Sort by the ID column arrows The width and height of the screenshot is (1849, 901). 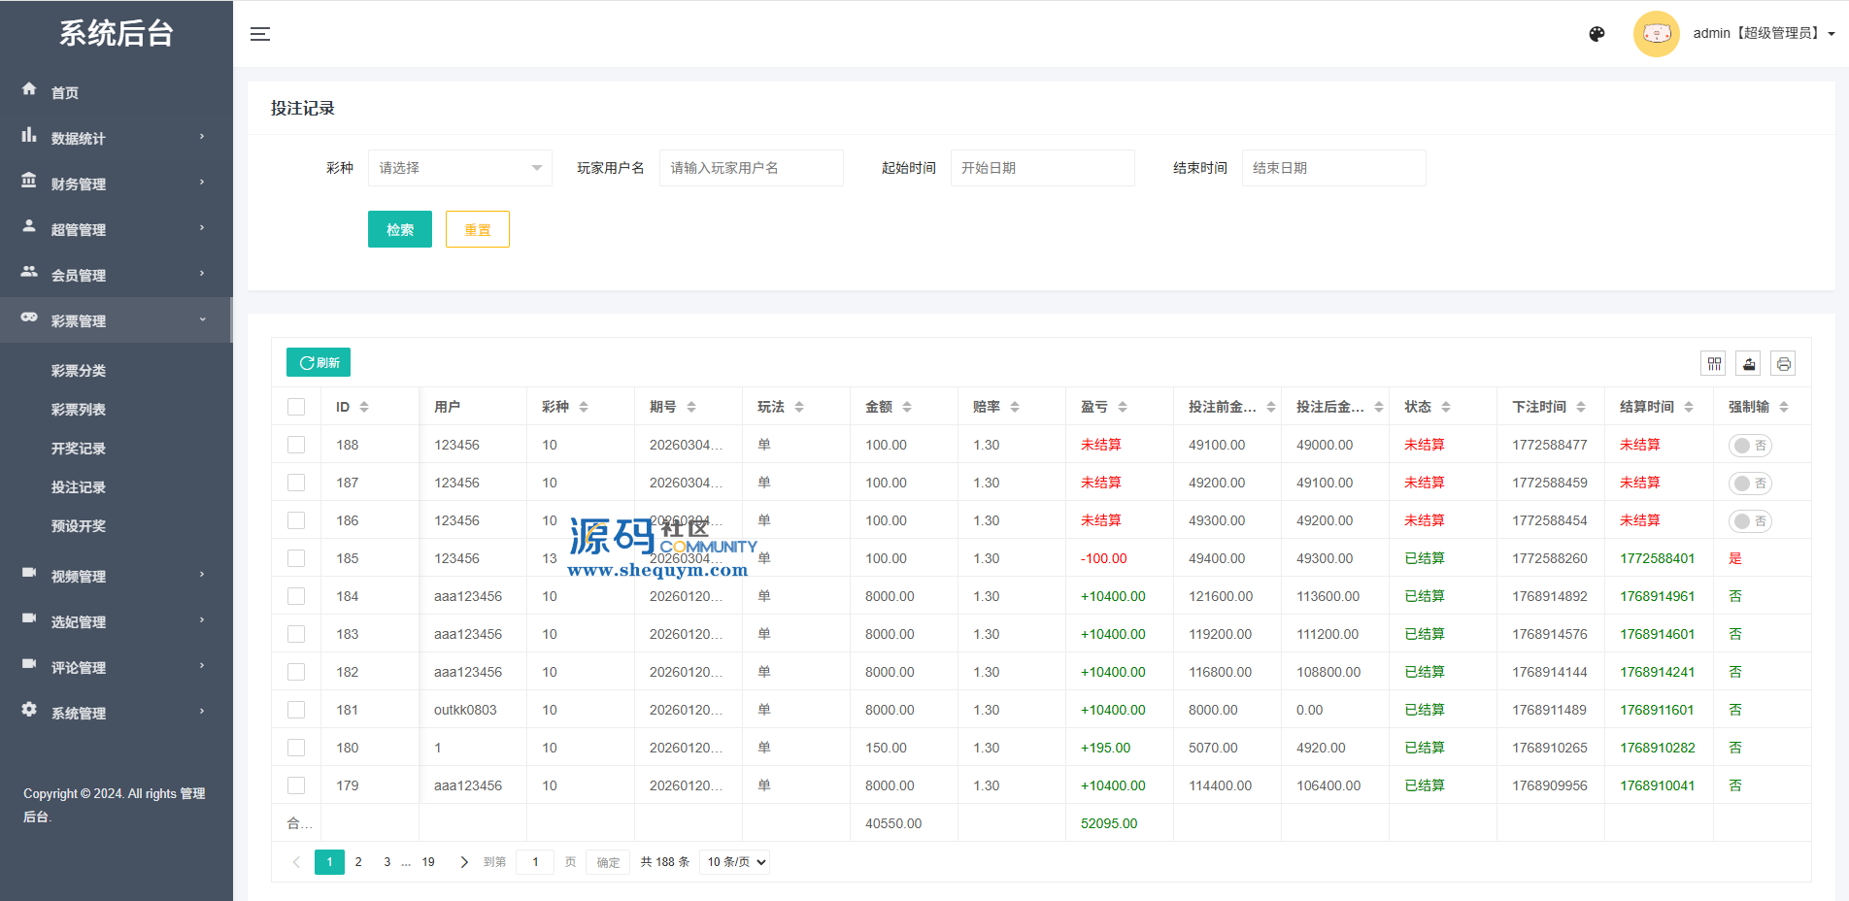pyautogui.click(x=364, y=407)
